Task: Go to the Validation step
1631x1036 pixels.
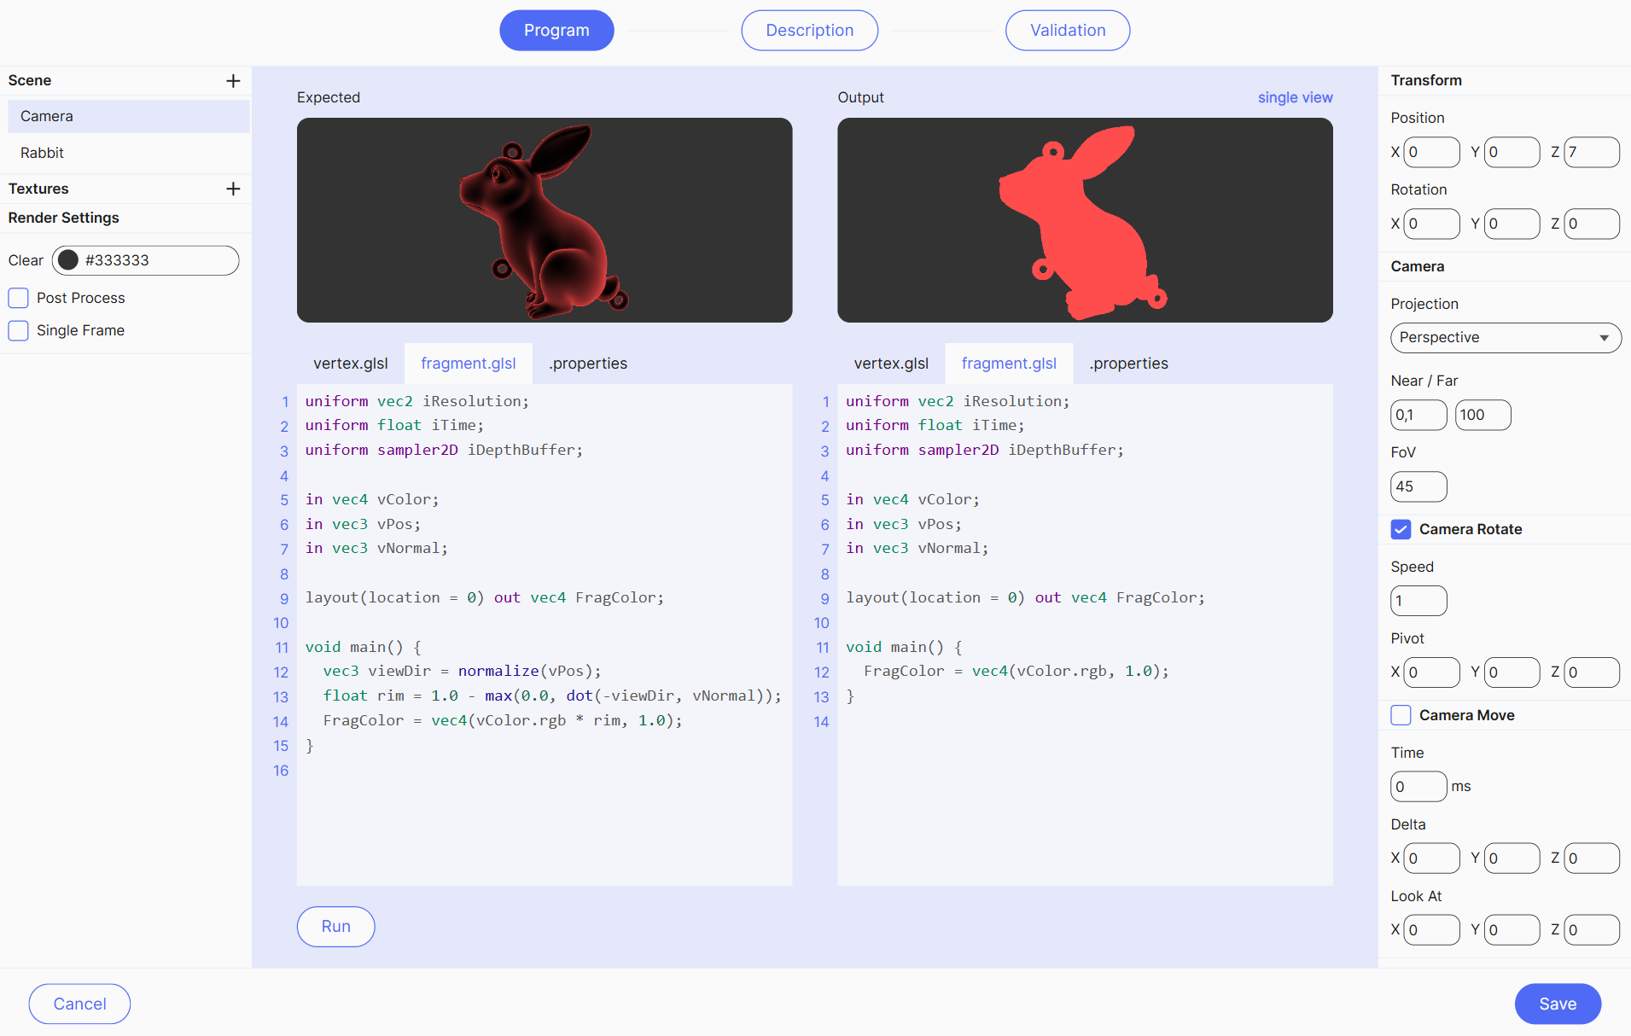Action: [x=1067, y=31]
